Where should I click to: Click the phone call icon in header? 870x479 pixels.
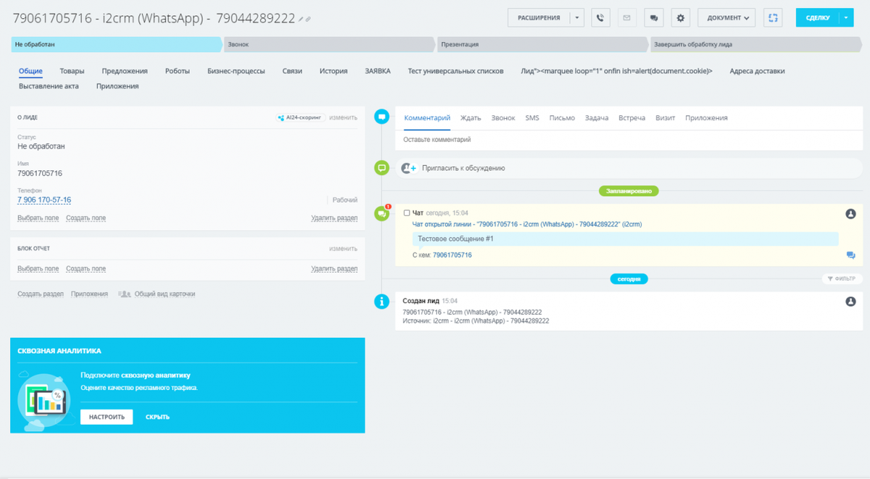(600, 17)
